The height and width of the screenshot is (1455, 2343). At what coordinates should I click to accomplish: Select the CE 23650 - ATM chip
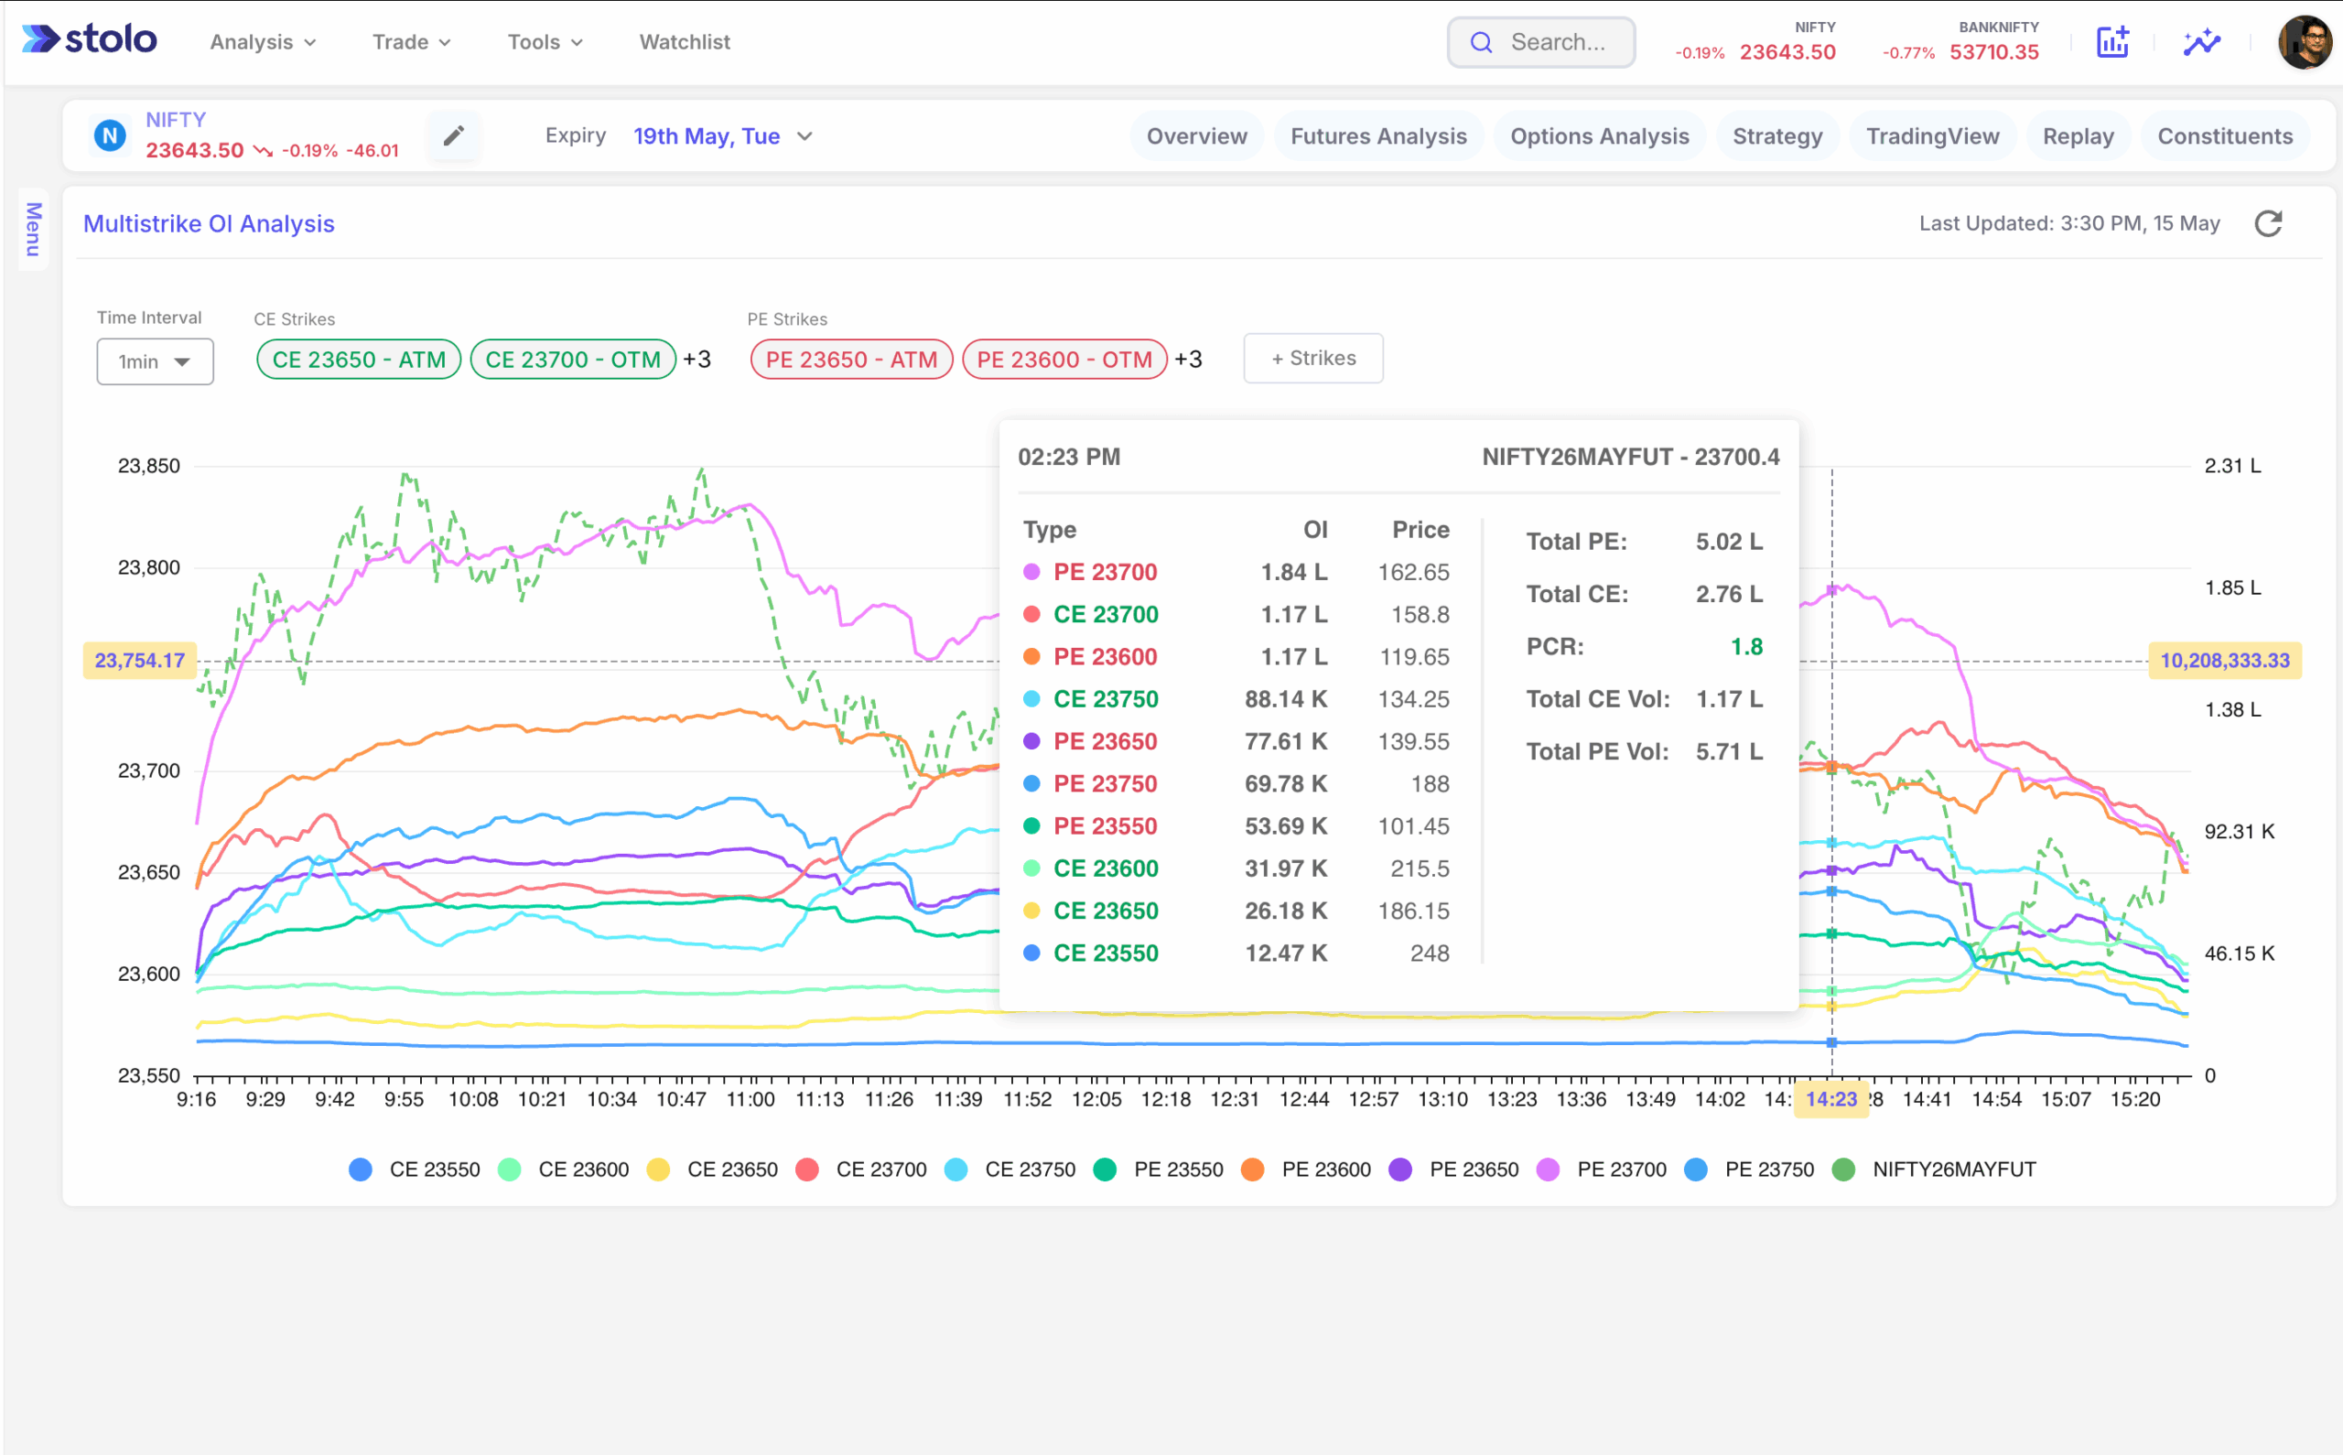click(x=359, y=360)
